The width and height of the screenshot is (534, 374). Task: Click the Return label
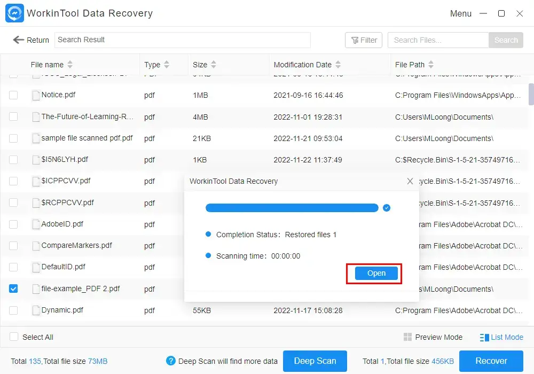[38, 40]
